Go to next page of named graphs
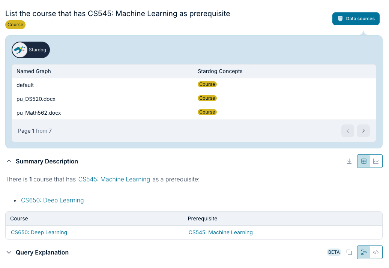Screen dimensions: 389x268 point(363,131)
